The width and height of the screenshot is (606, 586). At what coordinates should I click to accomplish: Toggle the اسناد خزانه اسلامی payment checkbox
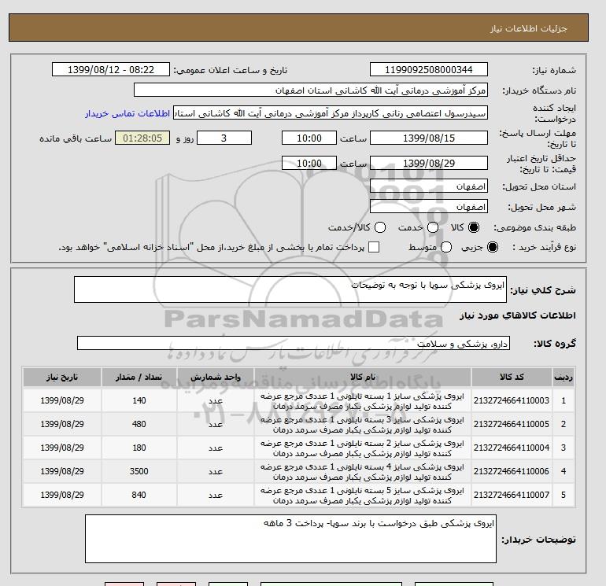pos(374,247)
